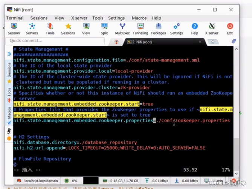Click './conf/state-management.xml' path text

(163, 60)
